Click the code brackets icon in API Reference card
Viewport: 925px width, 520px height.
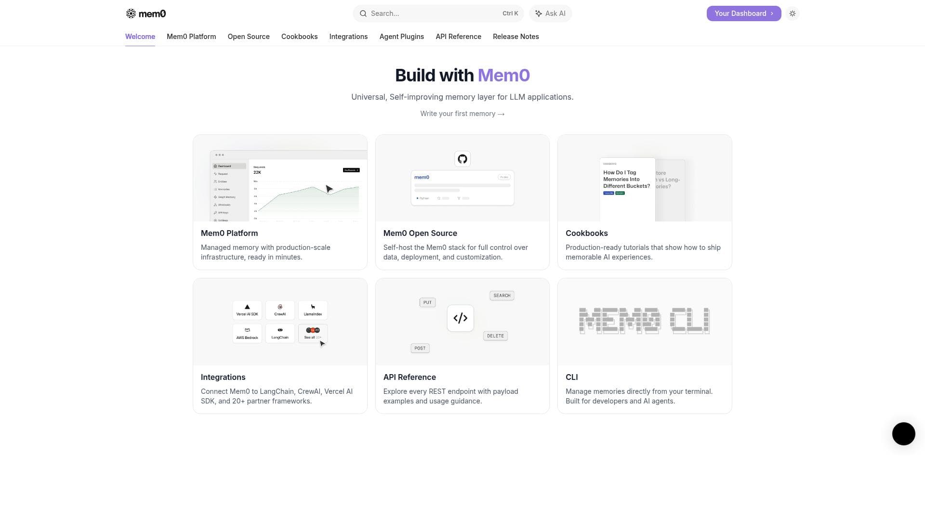click(x=461, y=318)
